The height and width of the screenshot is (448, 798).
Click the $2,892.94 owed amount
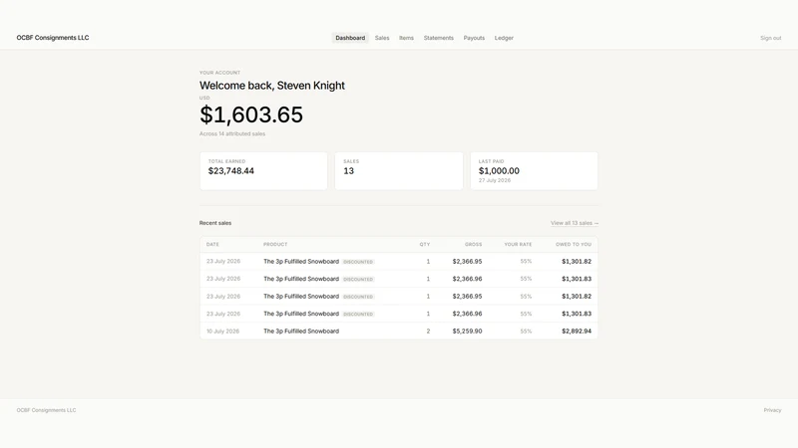pyautogui.click(x=577, y=332)
